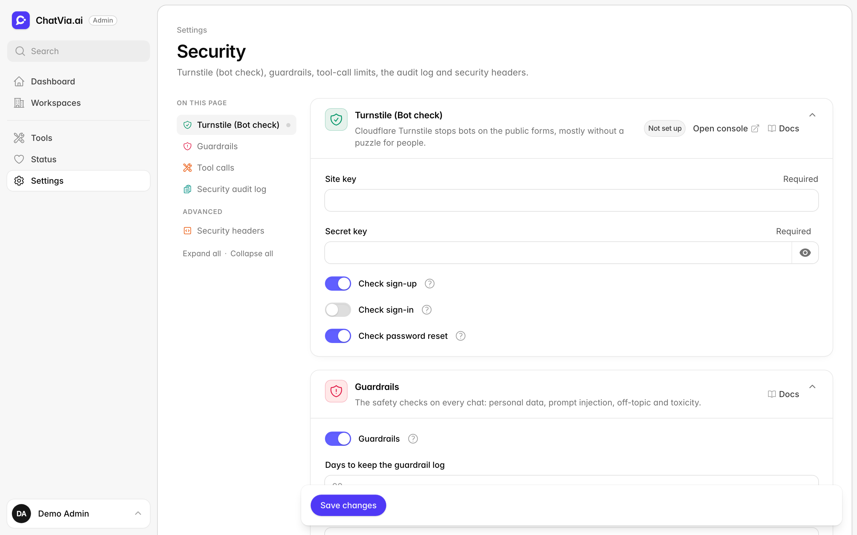Click the DA avatar circle
Image resolution: width=857 pixels, height=535 pixels.
click(x=21, y=513)
